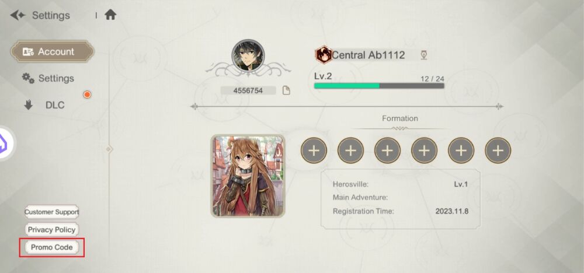Screen dimensions: 584x273
Task: Tap the Central Ab1112 player name
Action: (368, 55)
